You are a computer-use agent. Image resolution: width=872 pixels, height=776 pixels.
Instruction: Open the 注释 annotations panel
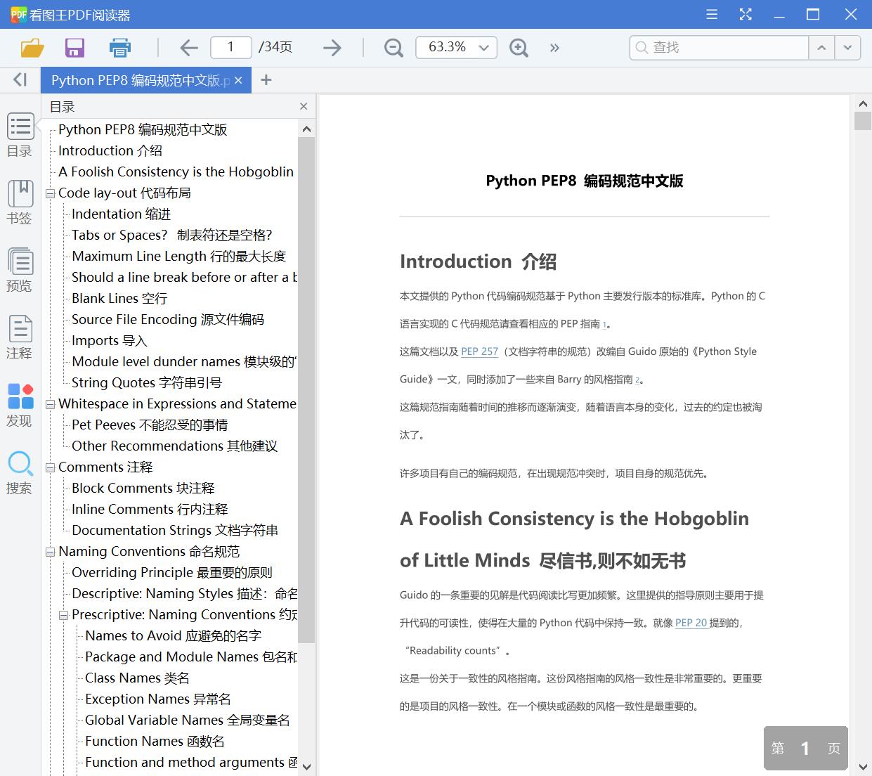pos(20,337)
